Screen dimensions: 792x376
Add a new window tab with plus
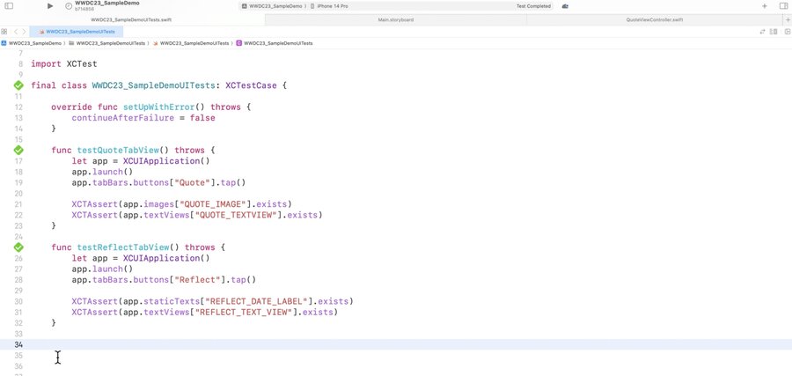(x=787, y=19)
